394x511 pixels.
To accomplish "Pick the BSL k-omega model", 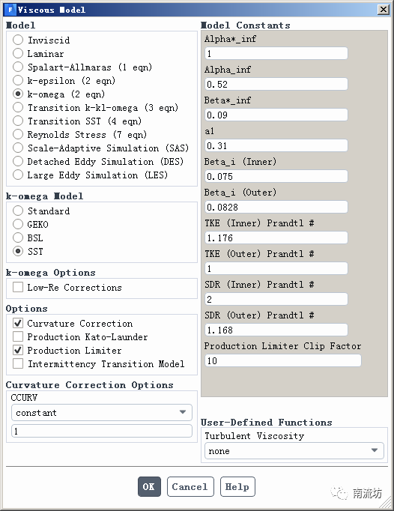I will click(x=17, y=238).
